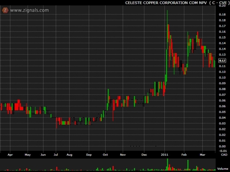Click the Aug month label on time axis
The height and width of the screenshot is (172, 230).
(x=69, y=155)
